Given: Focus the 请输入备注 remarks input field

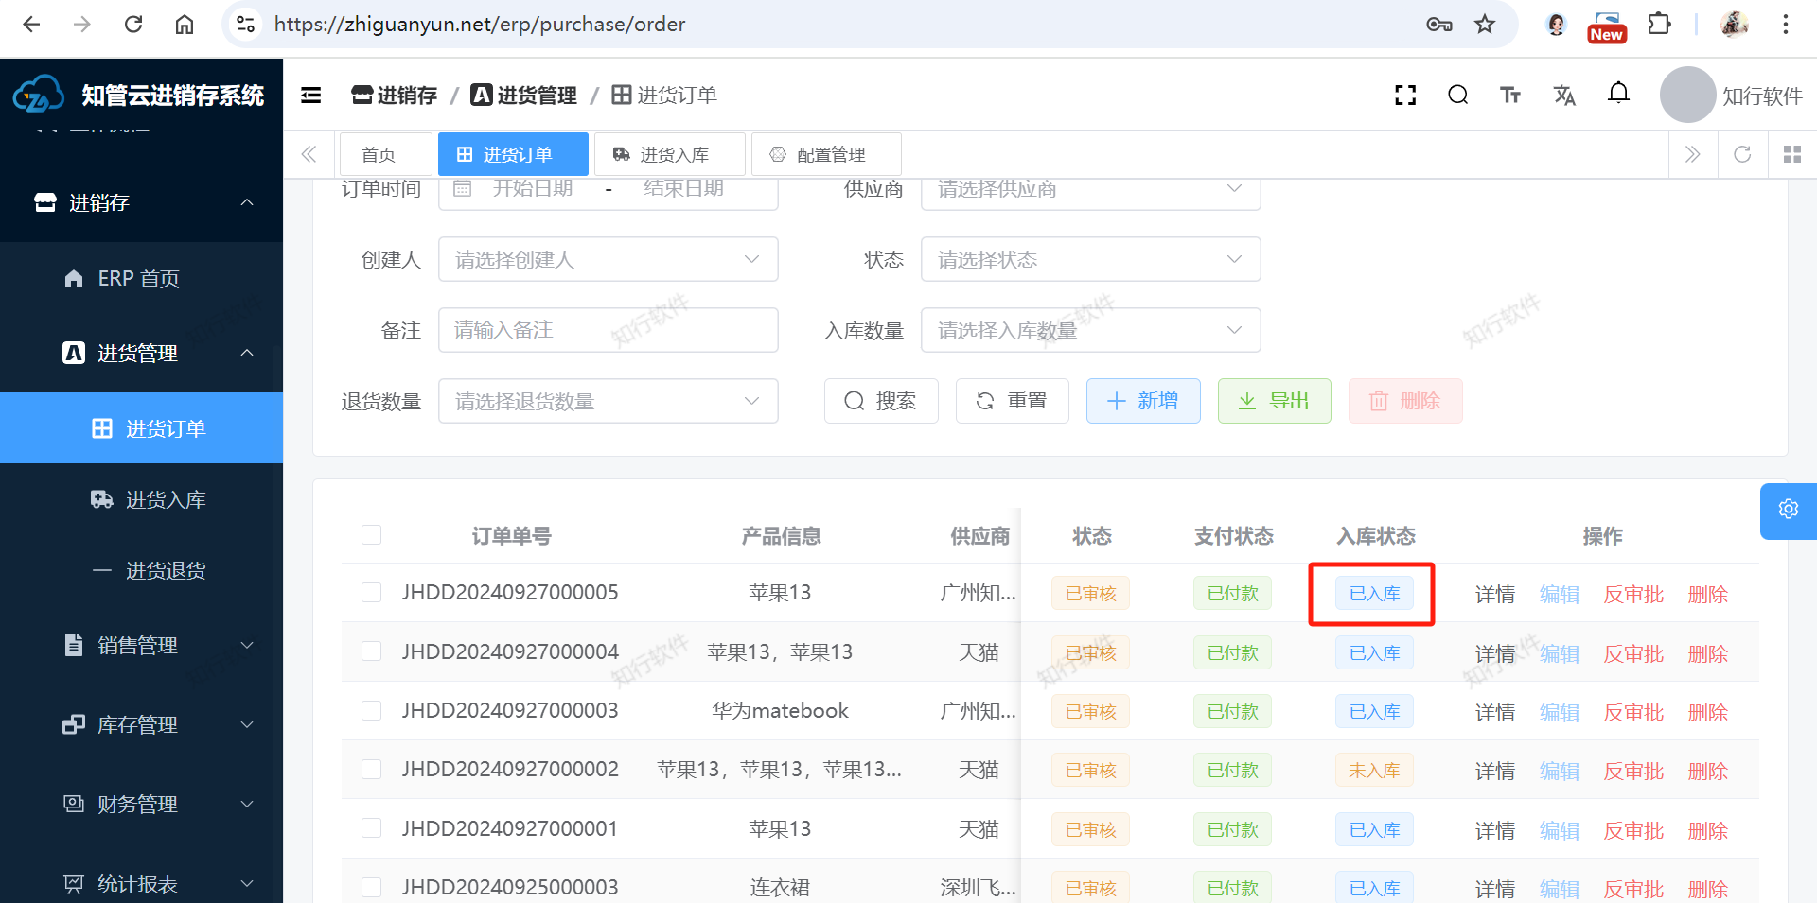Looking at the screenshot, I should 608,330.
